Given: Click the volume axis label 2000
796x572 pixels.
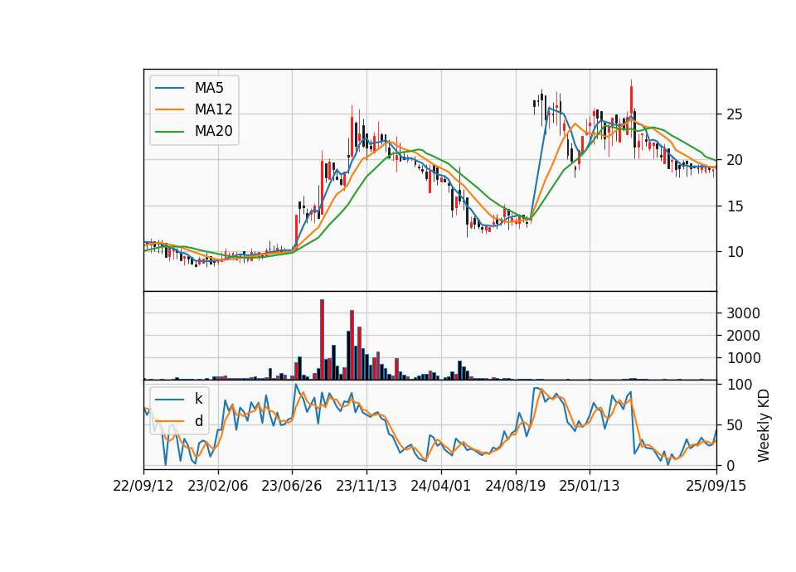Looking at the screenshot, I should point(743,336).
